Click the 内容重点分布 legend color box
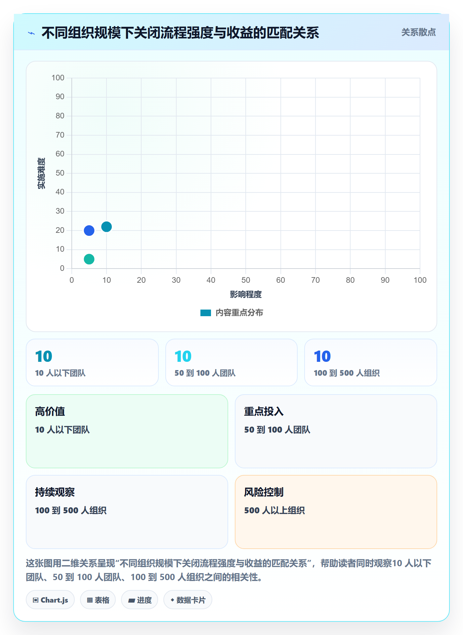The image size is (463, 635). tap(206, 313)
